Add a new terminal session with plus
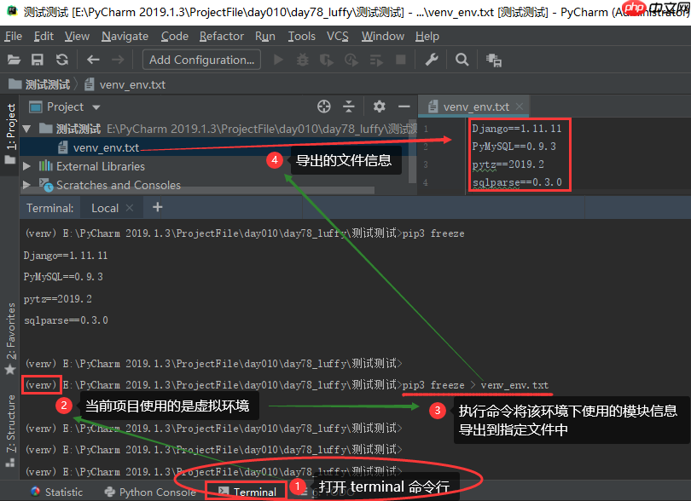This screenshot has height=501, width=691. pyautogui.click(x=157, y=207)
